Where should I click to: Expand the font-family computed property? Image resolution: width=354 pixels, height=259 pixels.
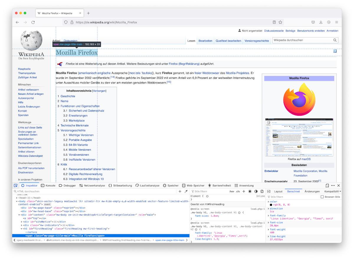(x=268, y=216)
